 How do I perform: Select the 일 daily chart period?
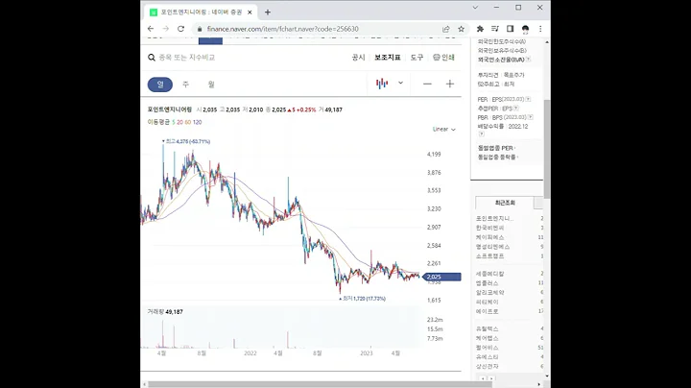160,85
